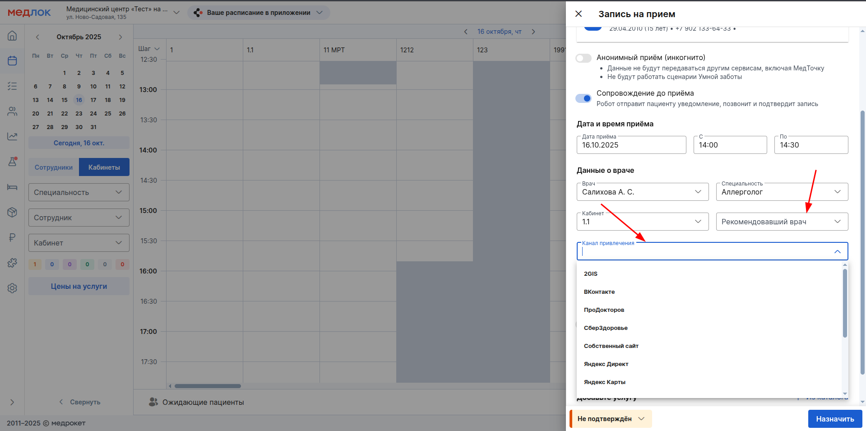Select ПроДокторов from channel list
Image resolution: width=866 pixels, height=431 pixels.
[x=604, y=310]
